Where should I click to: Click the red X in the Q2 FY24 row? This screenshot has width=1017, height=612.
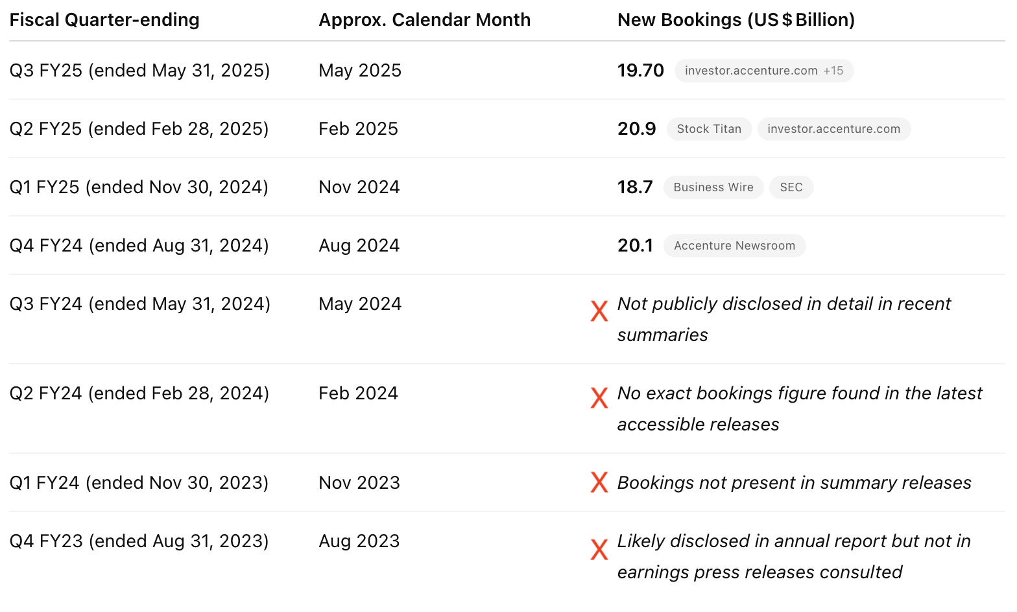(599, 398)
